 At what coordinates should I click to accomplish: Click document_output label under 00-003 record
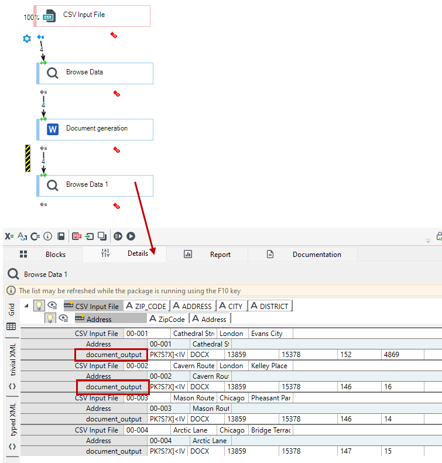click(114, 419)
